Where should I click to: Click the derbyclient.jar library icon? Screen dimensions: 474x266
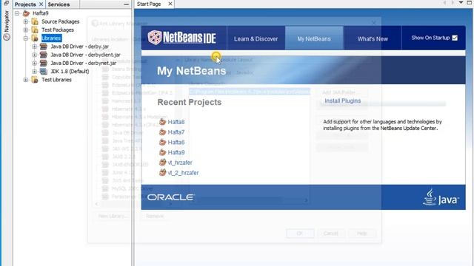click(x=44, y=55)
